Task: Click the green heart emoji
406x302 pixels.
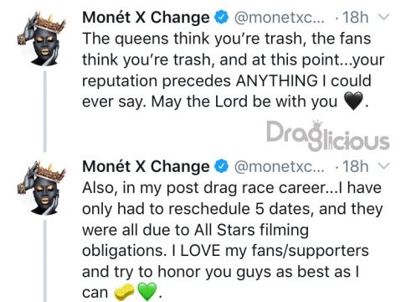Action: coord(146,291)
